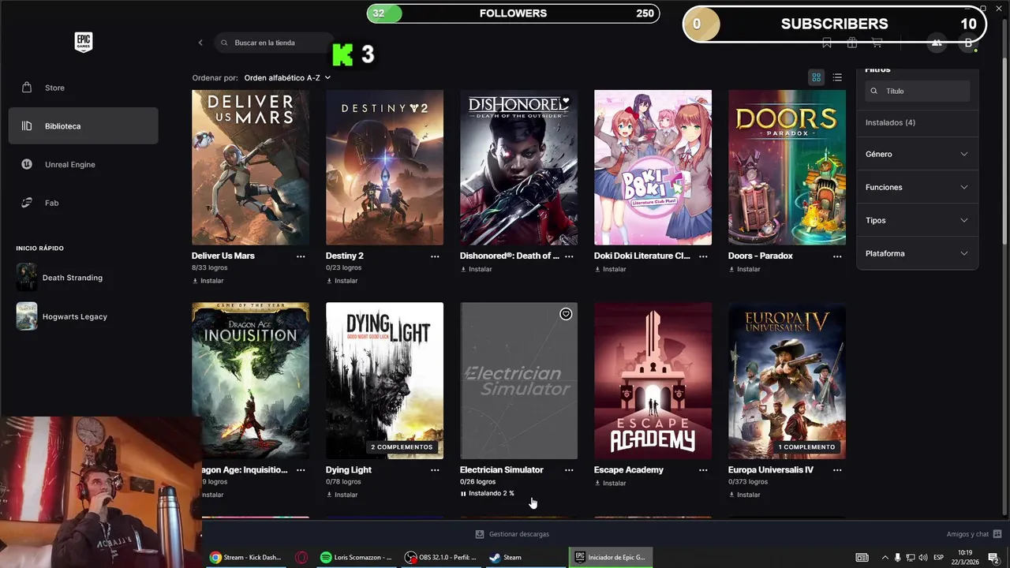Install Dying Light

pyautogui.click(x=342, y=495)
